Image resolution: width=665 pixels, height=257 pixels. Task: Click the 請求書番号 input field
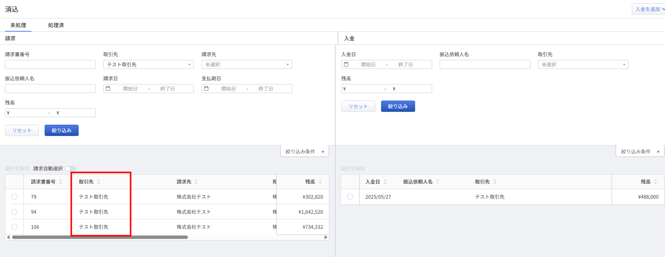point(50,64)
